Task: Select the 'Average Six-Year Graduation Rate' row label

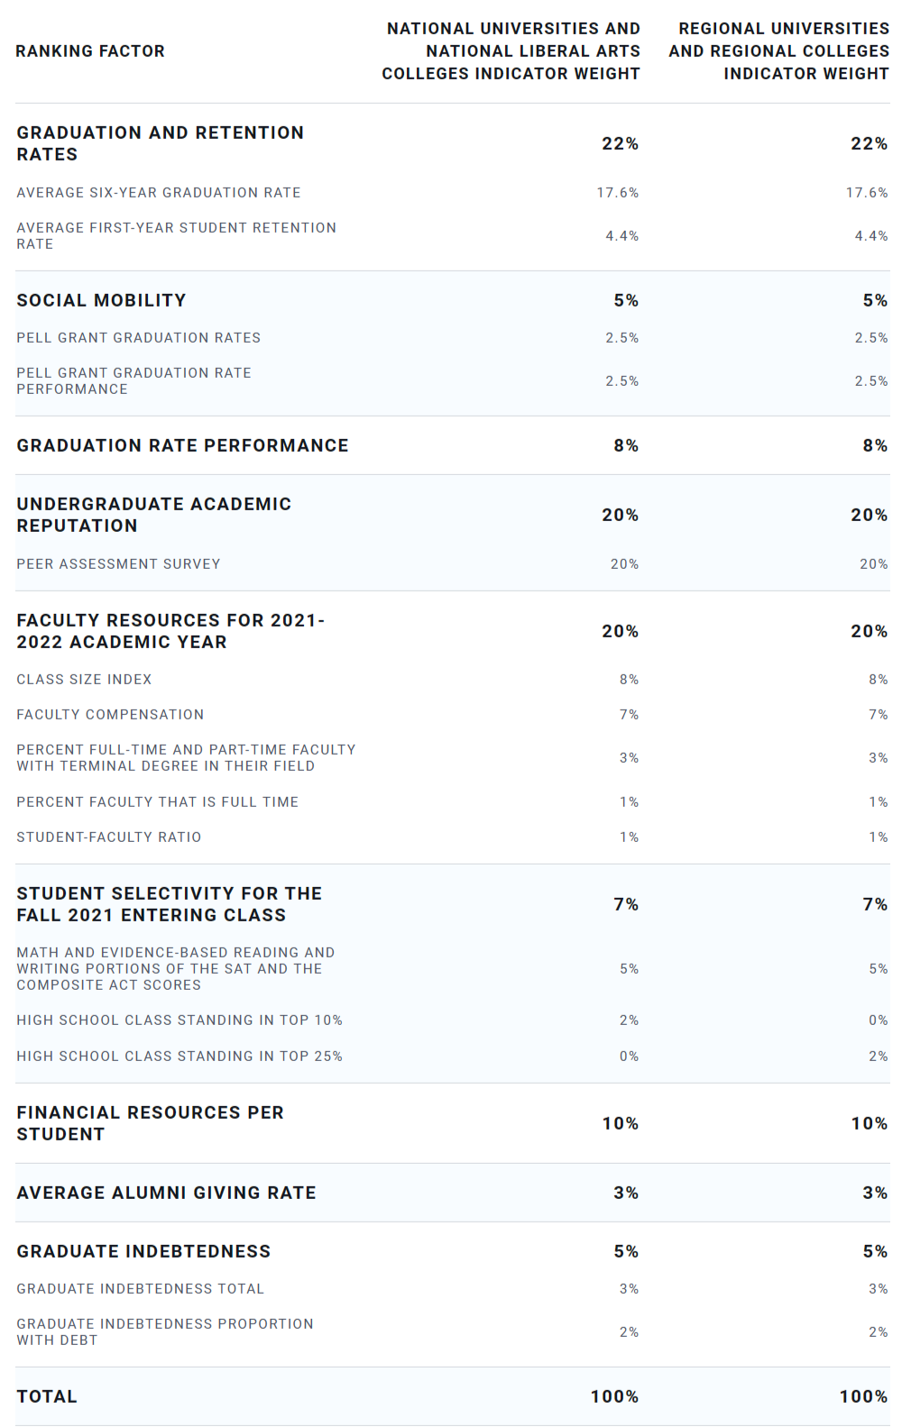Action: [159, 193]
